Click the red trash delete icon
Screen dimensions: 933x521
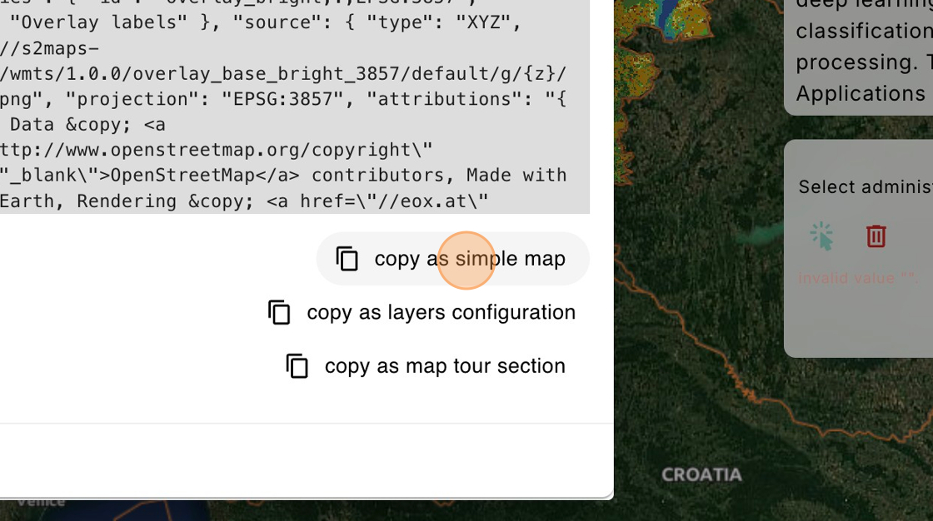(876, 236)
